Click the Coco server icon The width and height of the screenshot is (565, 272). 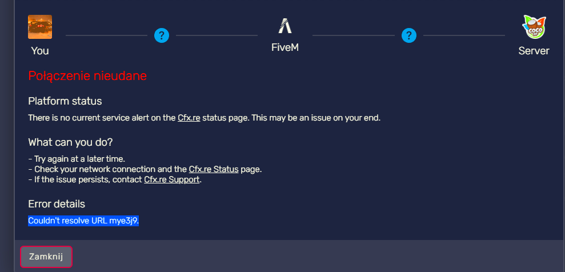click(x=534, y=27)
